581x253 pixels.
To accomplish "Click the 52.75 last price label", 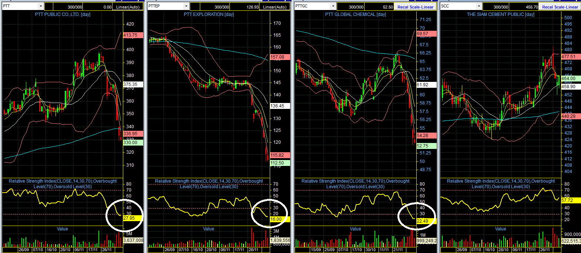I will coord(426,146).
